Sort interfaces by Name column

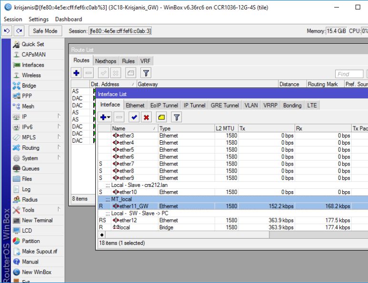pyautogui.click(x=134, y=128)
